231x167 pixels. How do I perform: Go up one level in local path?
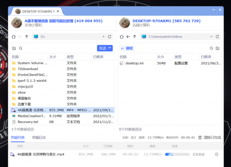[27, 37]
